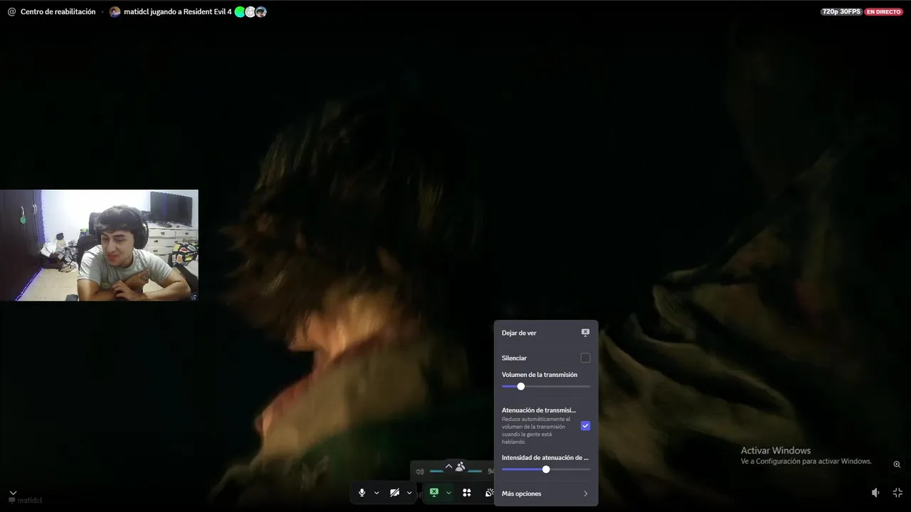Image resolution: width=911 pixels, height=512 pixels.
Task: Expand Más opciones arrow chevron
Action: coord(586,494)
